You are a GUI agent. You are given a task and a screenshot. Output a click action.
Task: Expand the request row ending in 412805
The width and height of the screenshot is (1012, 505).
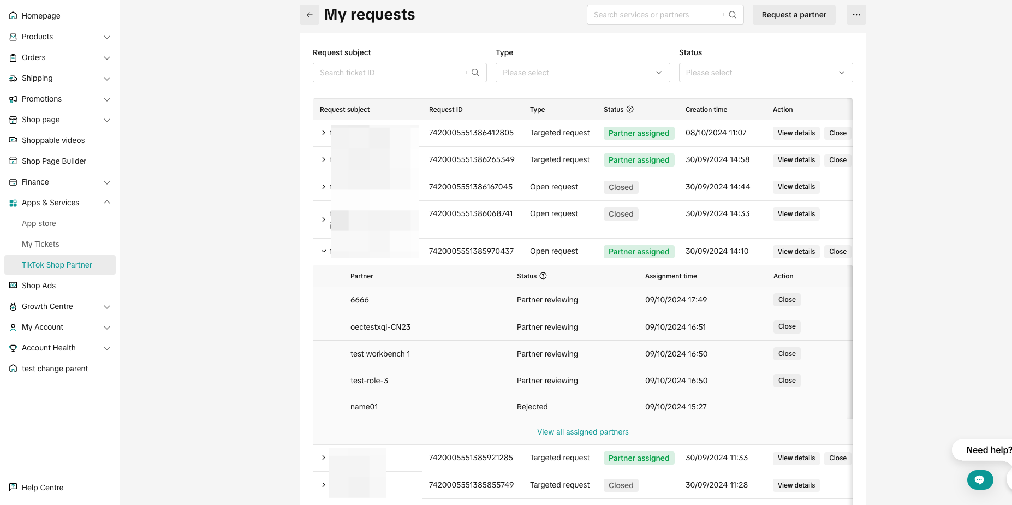pos(324,133)
